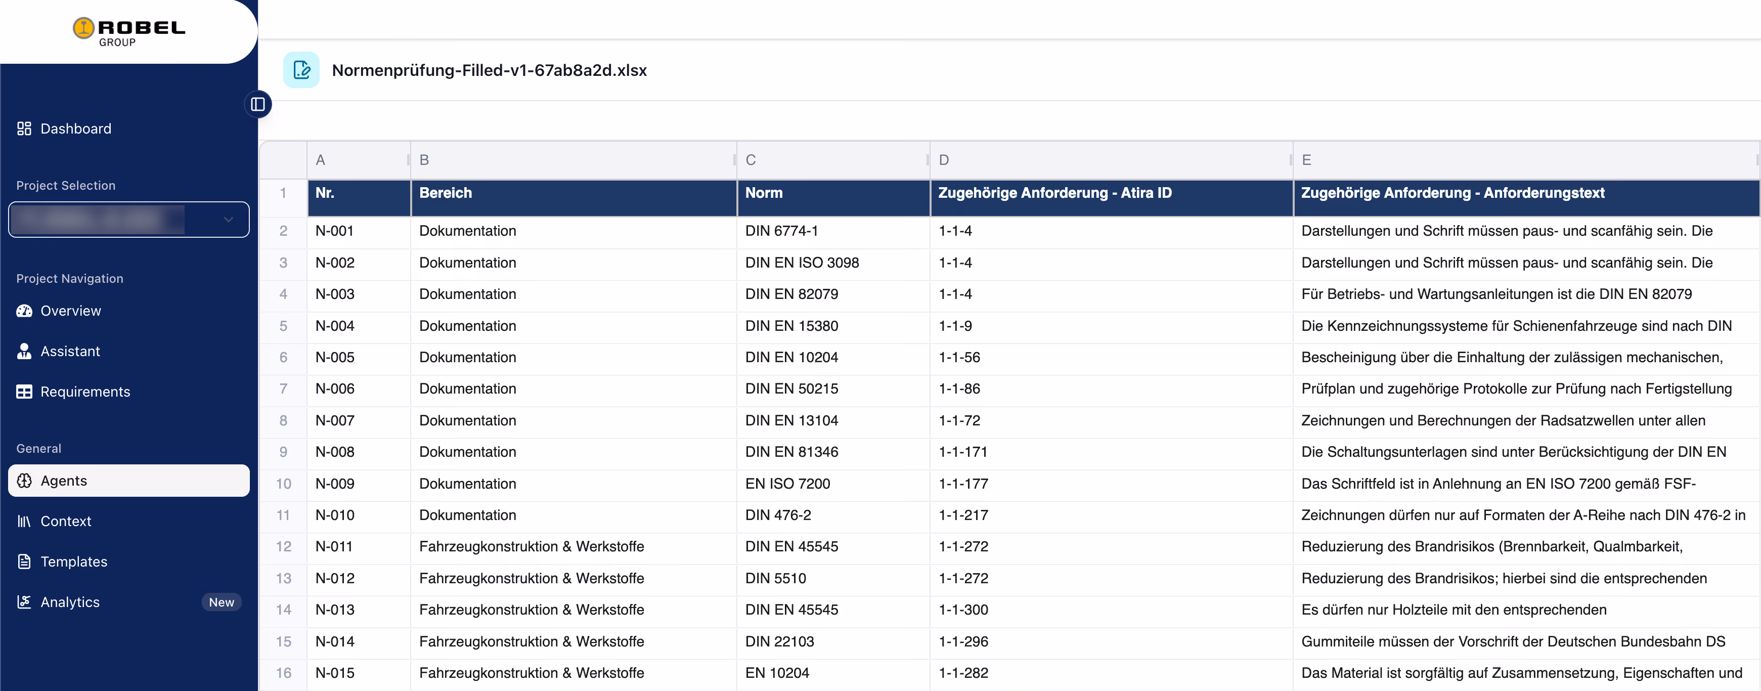Open the Project Selection dropdown
The width and height of the screenshot is (1761, 691).
(x=128, y=220)
